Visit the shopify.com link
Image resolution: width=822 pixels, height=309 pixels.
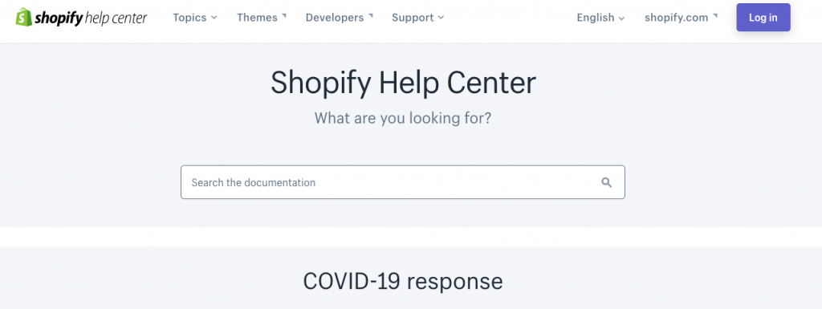point(681,18)
